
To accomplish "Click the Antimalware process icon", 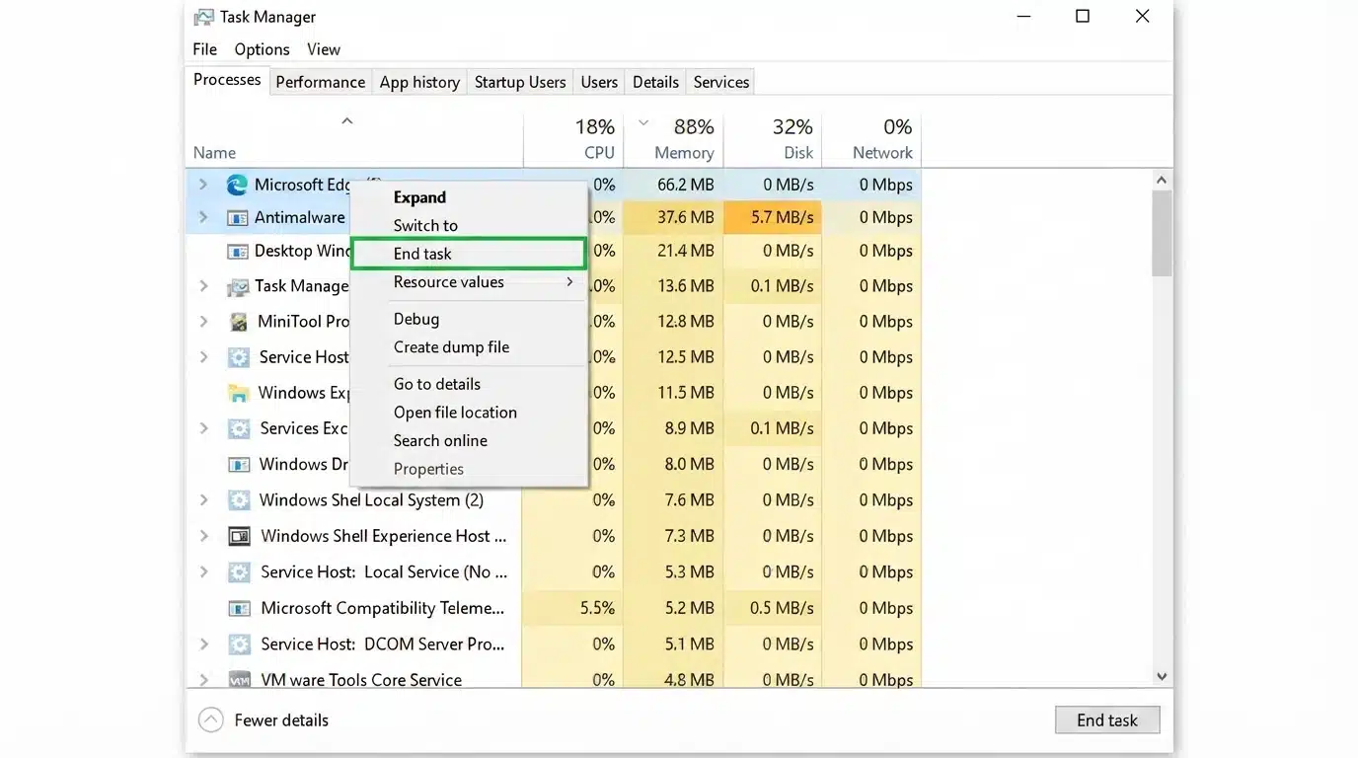I will (237, 217).
